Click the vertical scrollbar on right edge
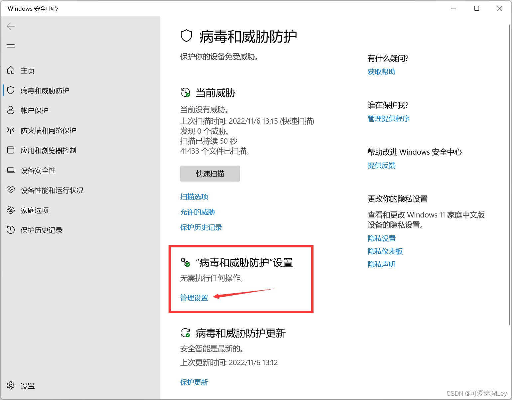Screen dimensions: 512x400 pyautogui.click(x=510, y=174)
